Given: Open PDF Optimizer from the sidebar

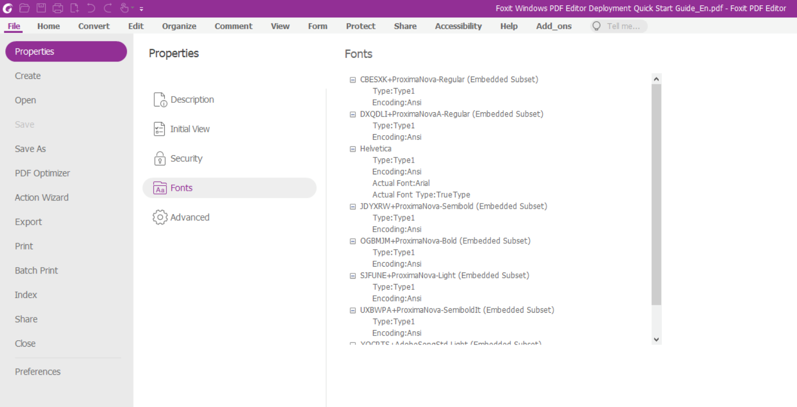Looking at the screenshot, I should 42,173.
